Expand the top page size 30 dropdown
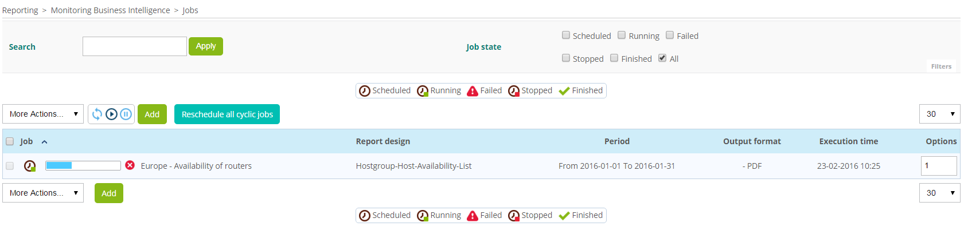 coord(939,114)
